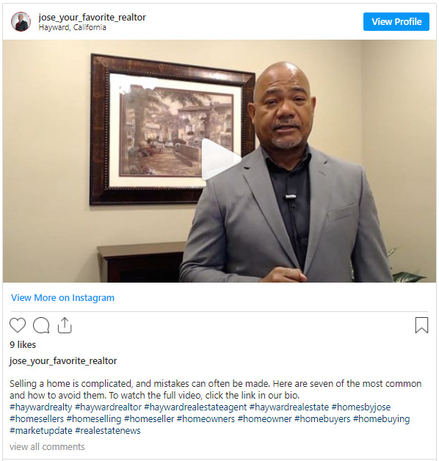Open the #homebuying hashtag
Image resolution: width=439 pixels, height=461 pixels.
(381, 419)
